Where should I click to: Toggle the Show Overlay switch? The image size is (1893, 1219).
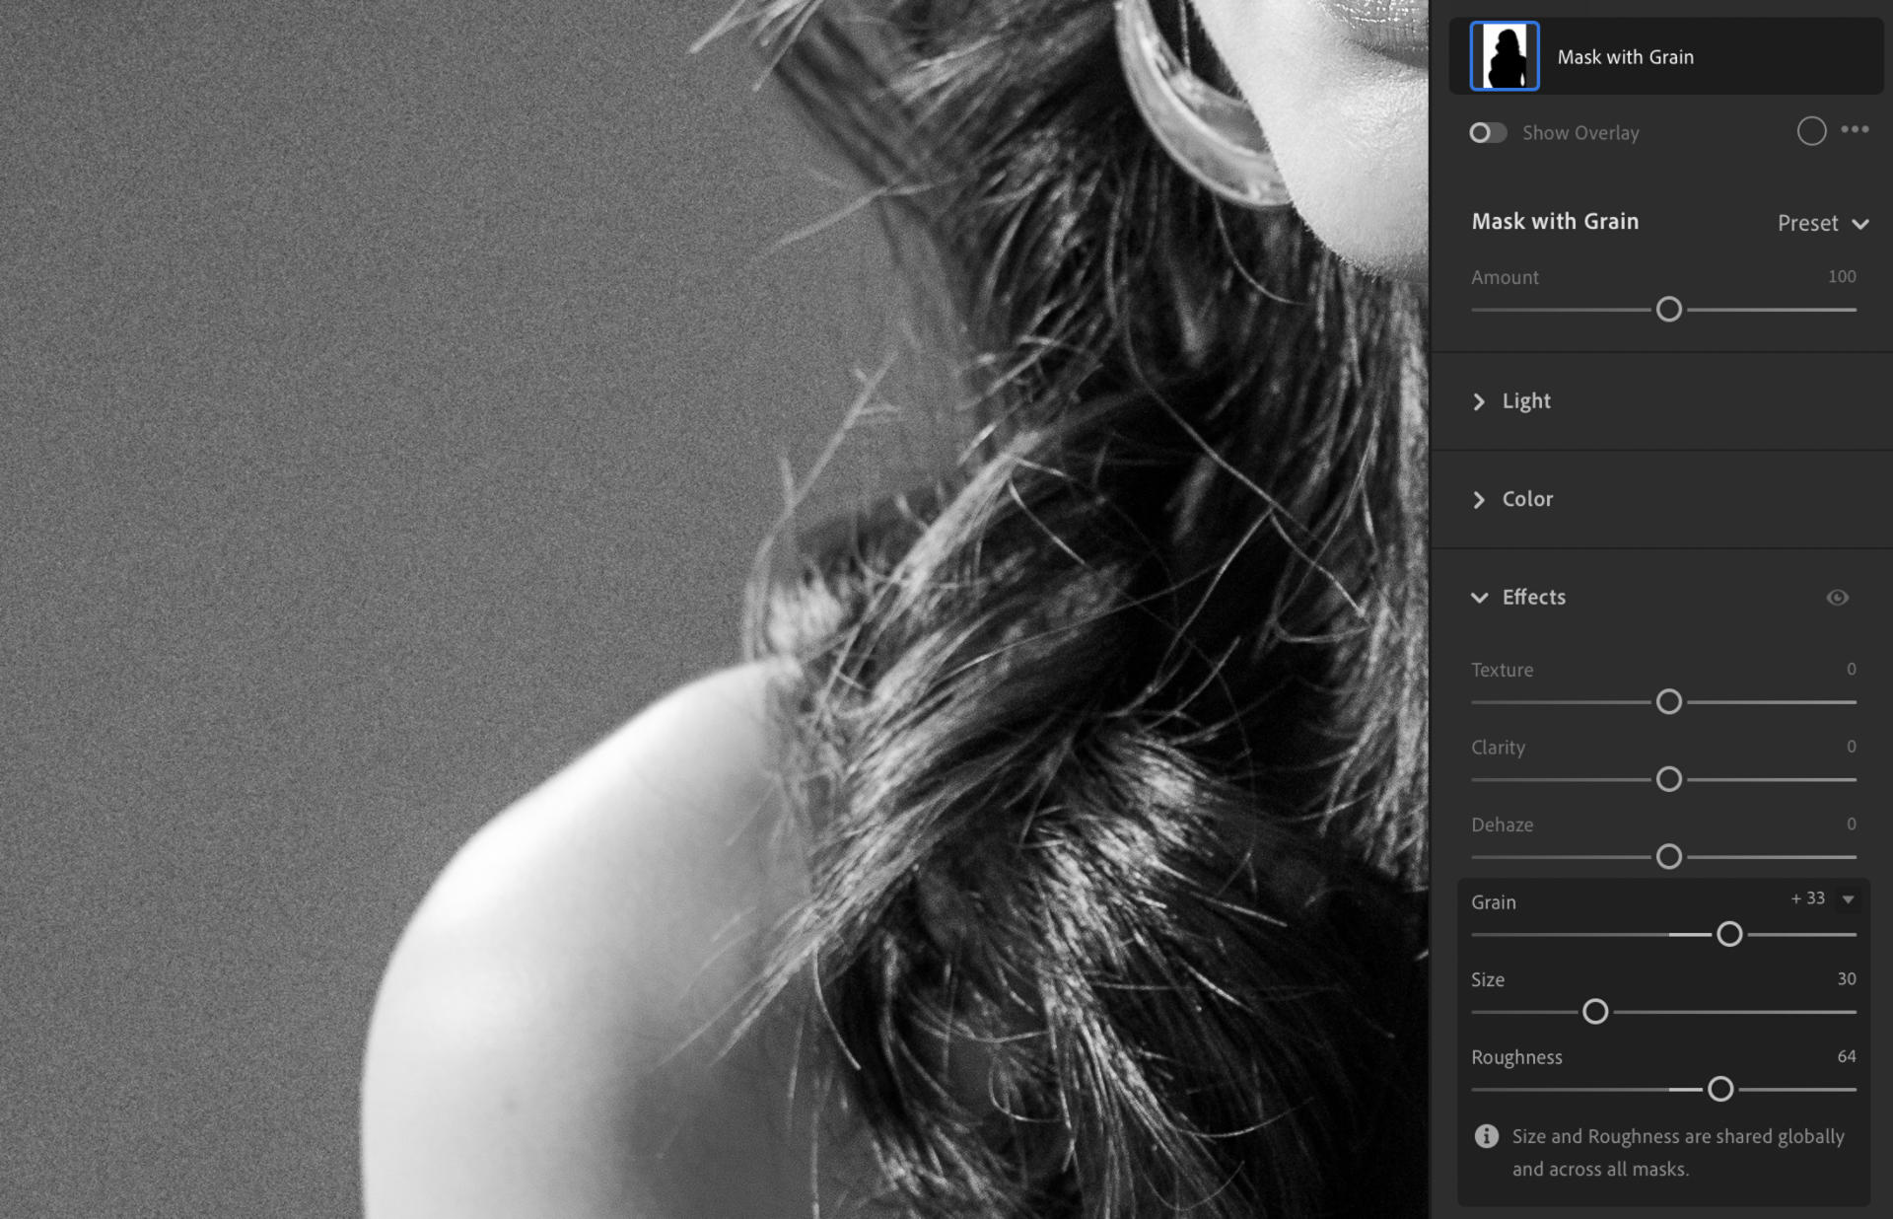(x=1488, y=132)
